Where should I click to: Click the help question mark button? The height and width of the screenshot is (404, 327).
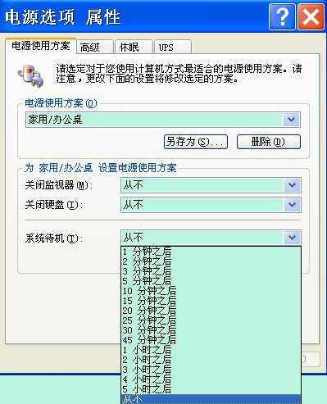pos(282,17)
